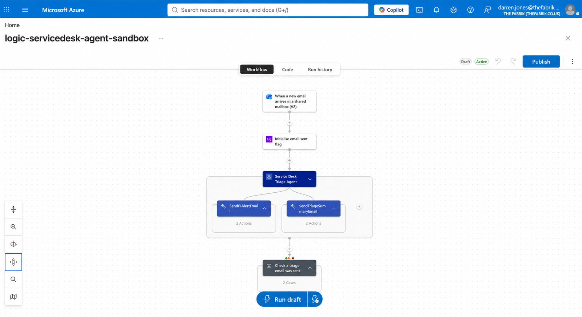This screenshot has height=317, width=582.
Task: Select the Service Desk Triage Agent node
Action: point(290,179)
